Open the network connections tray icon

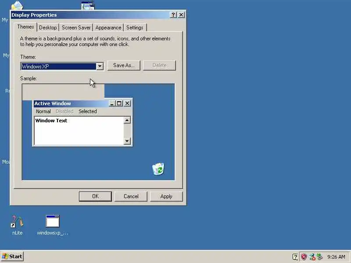pyautogui.click(x=312, y=256)
